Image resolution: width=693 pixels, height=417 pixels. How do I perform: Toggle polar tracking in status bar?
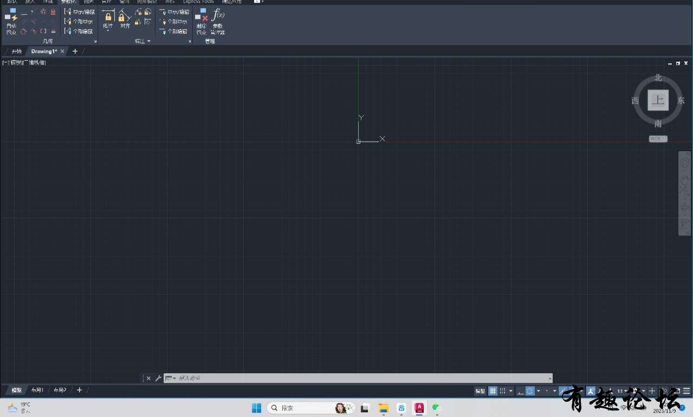(530, 391)
